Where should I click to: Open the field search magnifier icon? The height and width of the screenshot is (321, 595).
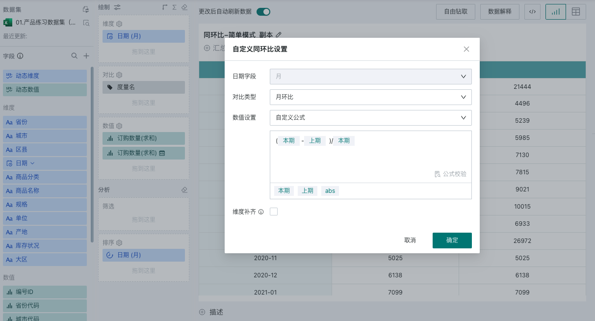75,56
